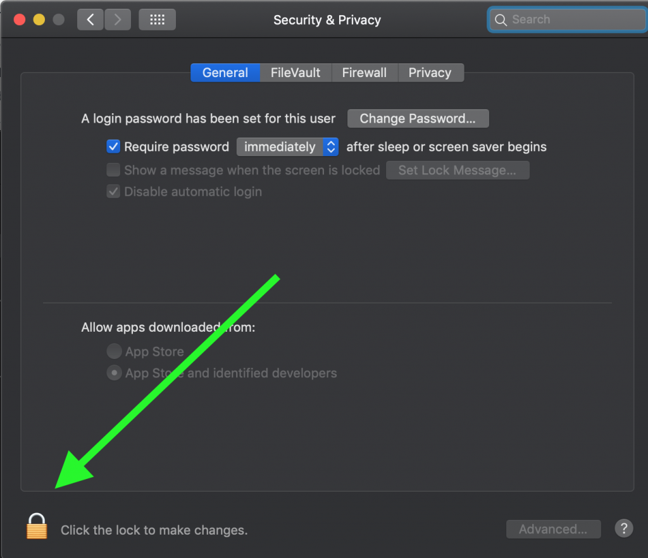The width and height of the screenshot is (648, 558).
Task: Focus the Search input field
Action: click(567, 20)
